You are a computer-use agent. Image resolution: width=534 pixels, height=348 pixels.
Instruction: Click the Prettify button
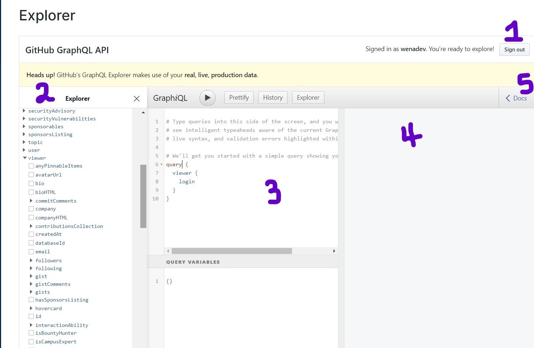pyautogui.click(x=239, y=98)
